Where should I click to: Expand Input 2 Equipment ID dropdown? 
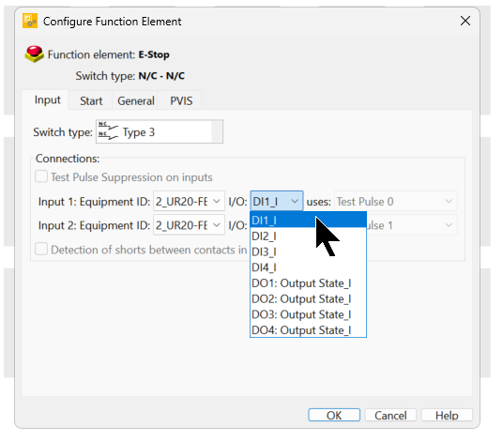(x=189, y=225)
